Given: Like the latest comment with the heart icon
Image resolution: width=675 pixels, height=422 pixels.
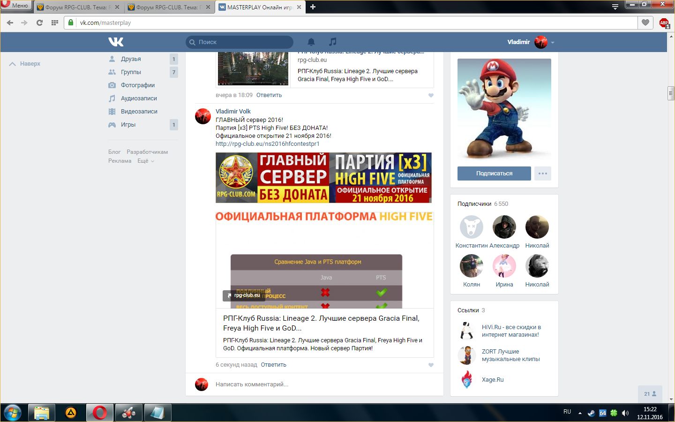Looking at the screenshot, I should tap(431, 365).
